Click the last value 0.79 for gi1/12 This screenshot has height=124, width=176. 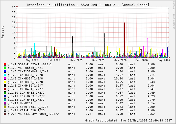tap(151, 100)
